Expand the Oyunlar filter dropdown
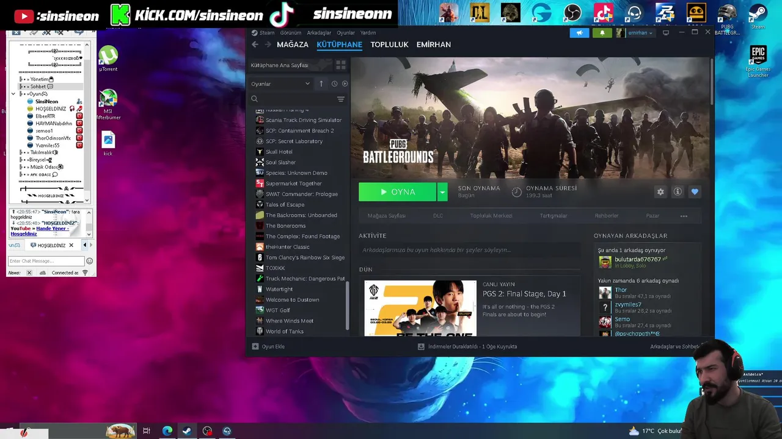 [280, 84]
